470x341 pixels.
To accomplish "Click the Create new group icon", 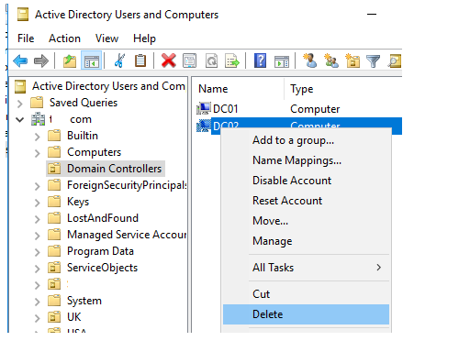I will (331, 60).
